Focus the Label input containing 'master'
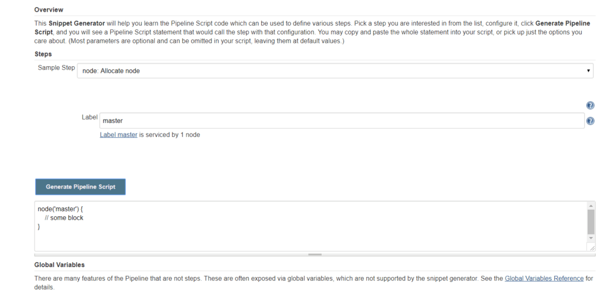600x297 pixels. [x=342, y=121]
